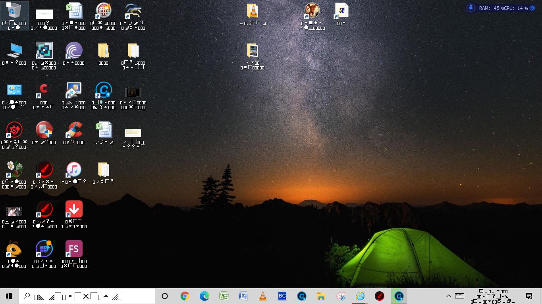Open Internet Explorer from the taskbar
The image size is (542, 304).
(x=360, y=296)
